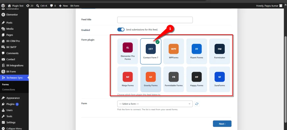Viewport: 287px width, 130px height.
Task: Pick the Gravity Forms plugin card
Action: 151,79
